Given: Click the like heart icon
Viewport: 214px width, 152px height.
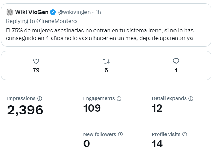Looking at the screenshot, I should 36,61.
